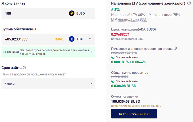Click the ADA coin icon

click(x=72, y=39)
